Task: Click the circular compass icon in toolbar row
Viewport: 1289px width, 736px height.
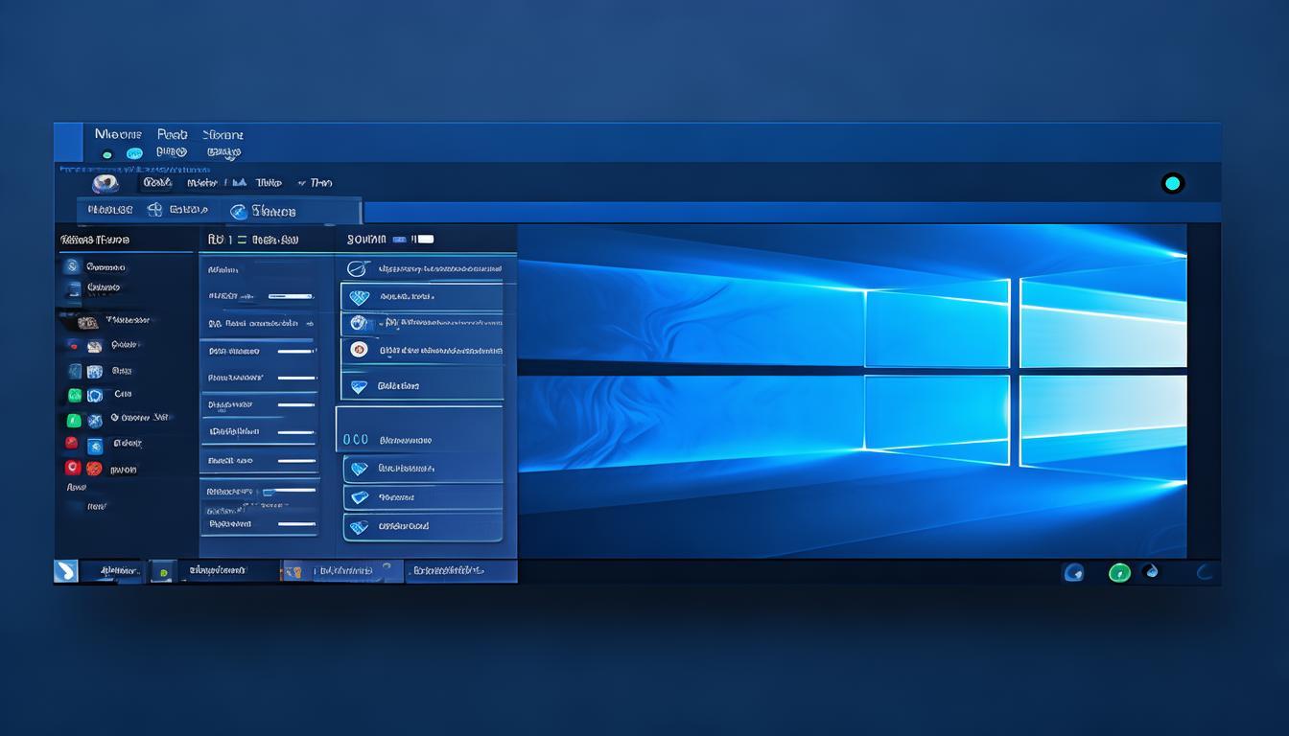Action: point(236,211)
